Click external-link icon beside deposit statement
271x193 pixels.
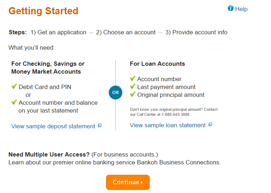coord(100,125)
